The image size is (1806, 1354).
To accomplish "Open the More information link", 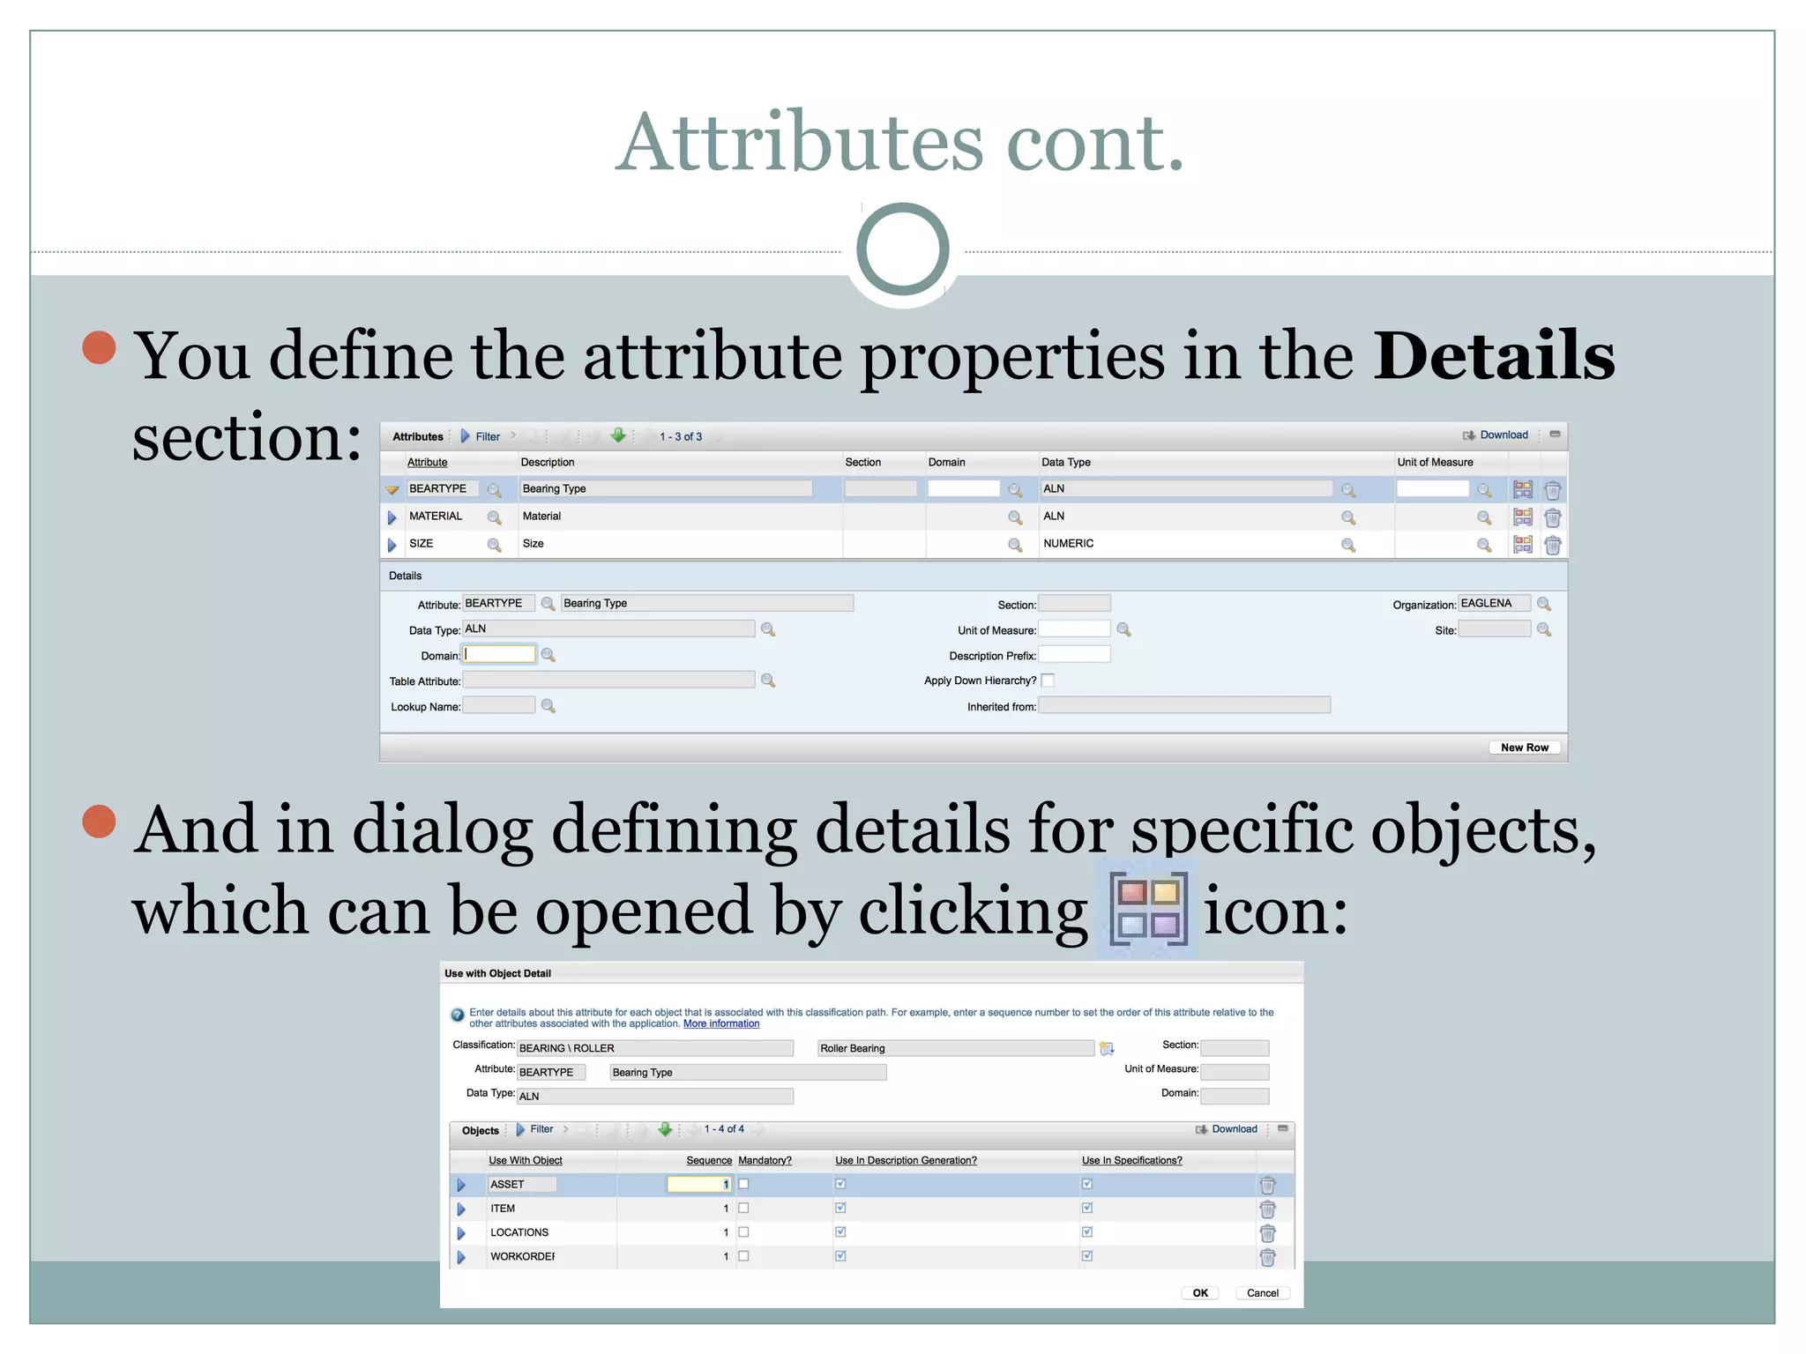I will click(x=721, y=1023).
